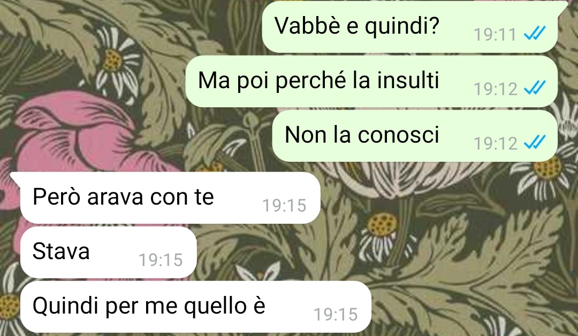The image size is (578, 336).
Task: Click the 19:15 timestamp beside 'Stava'
Action: 161,260
